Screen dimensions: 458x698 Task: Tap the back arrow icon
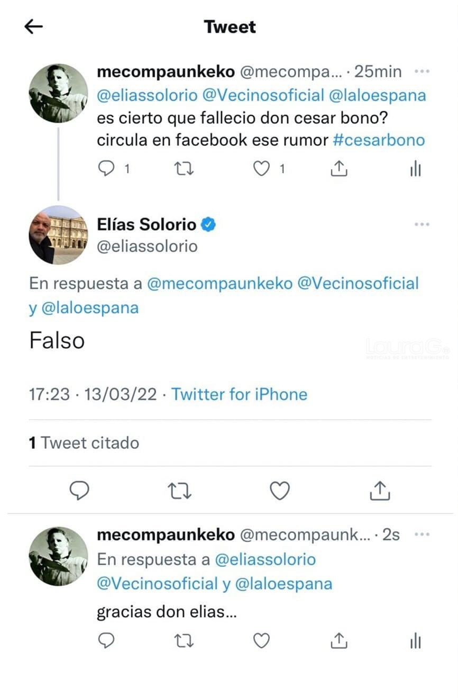[x=33, y=26]
